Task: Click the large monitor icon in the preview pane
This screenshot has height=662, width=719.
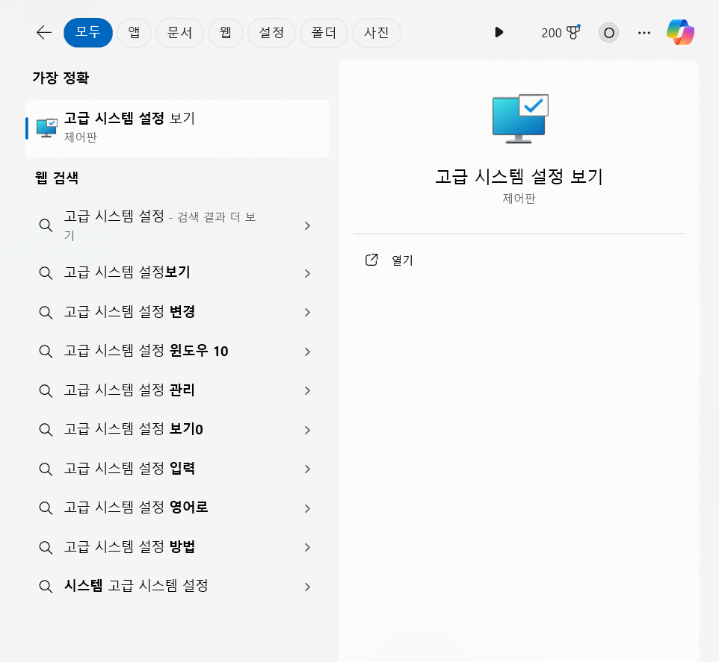Action: coord(519,117)
